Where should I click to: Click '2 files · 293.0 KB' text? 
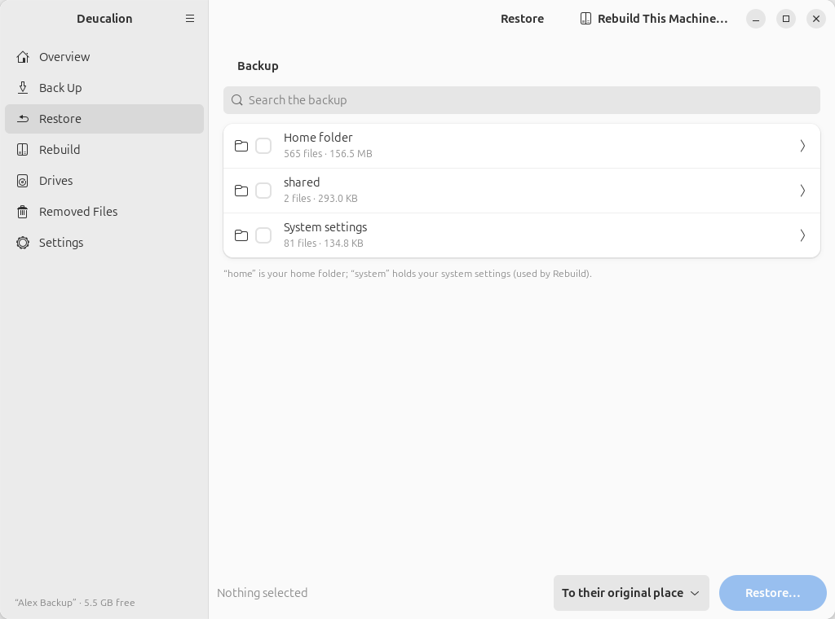pos(320,199)
